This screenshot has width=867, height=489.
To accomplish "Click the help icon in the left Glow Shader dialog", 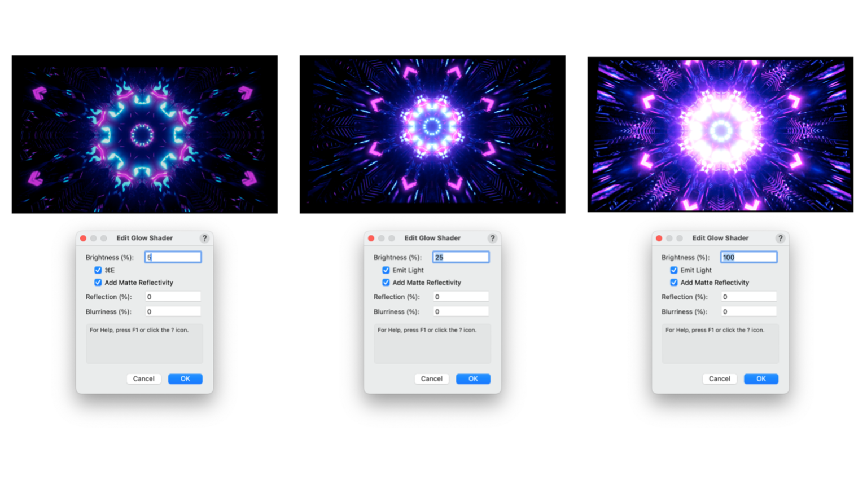I will point(204,239).
